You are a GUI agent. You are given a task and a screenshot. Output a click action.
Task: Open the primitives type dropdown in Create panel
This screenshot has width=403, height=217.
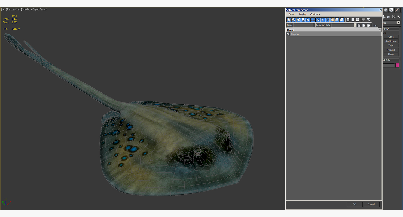tap(398, 23)
